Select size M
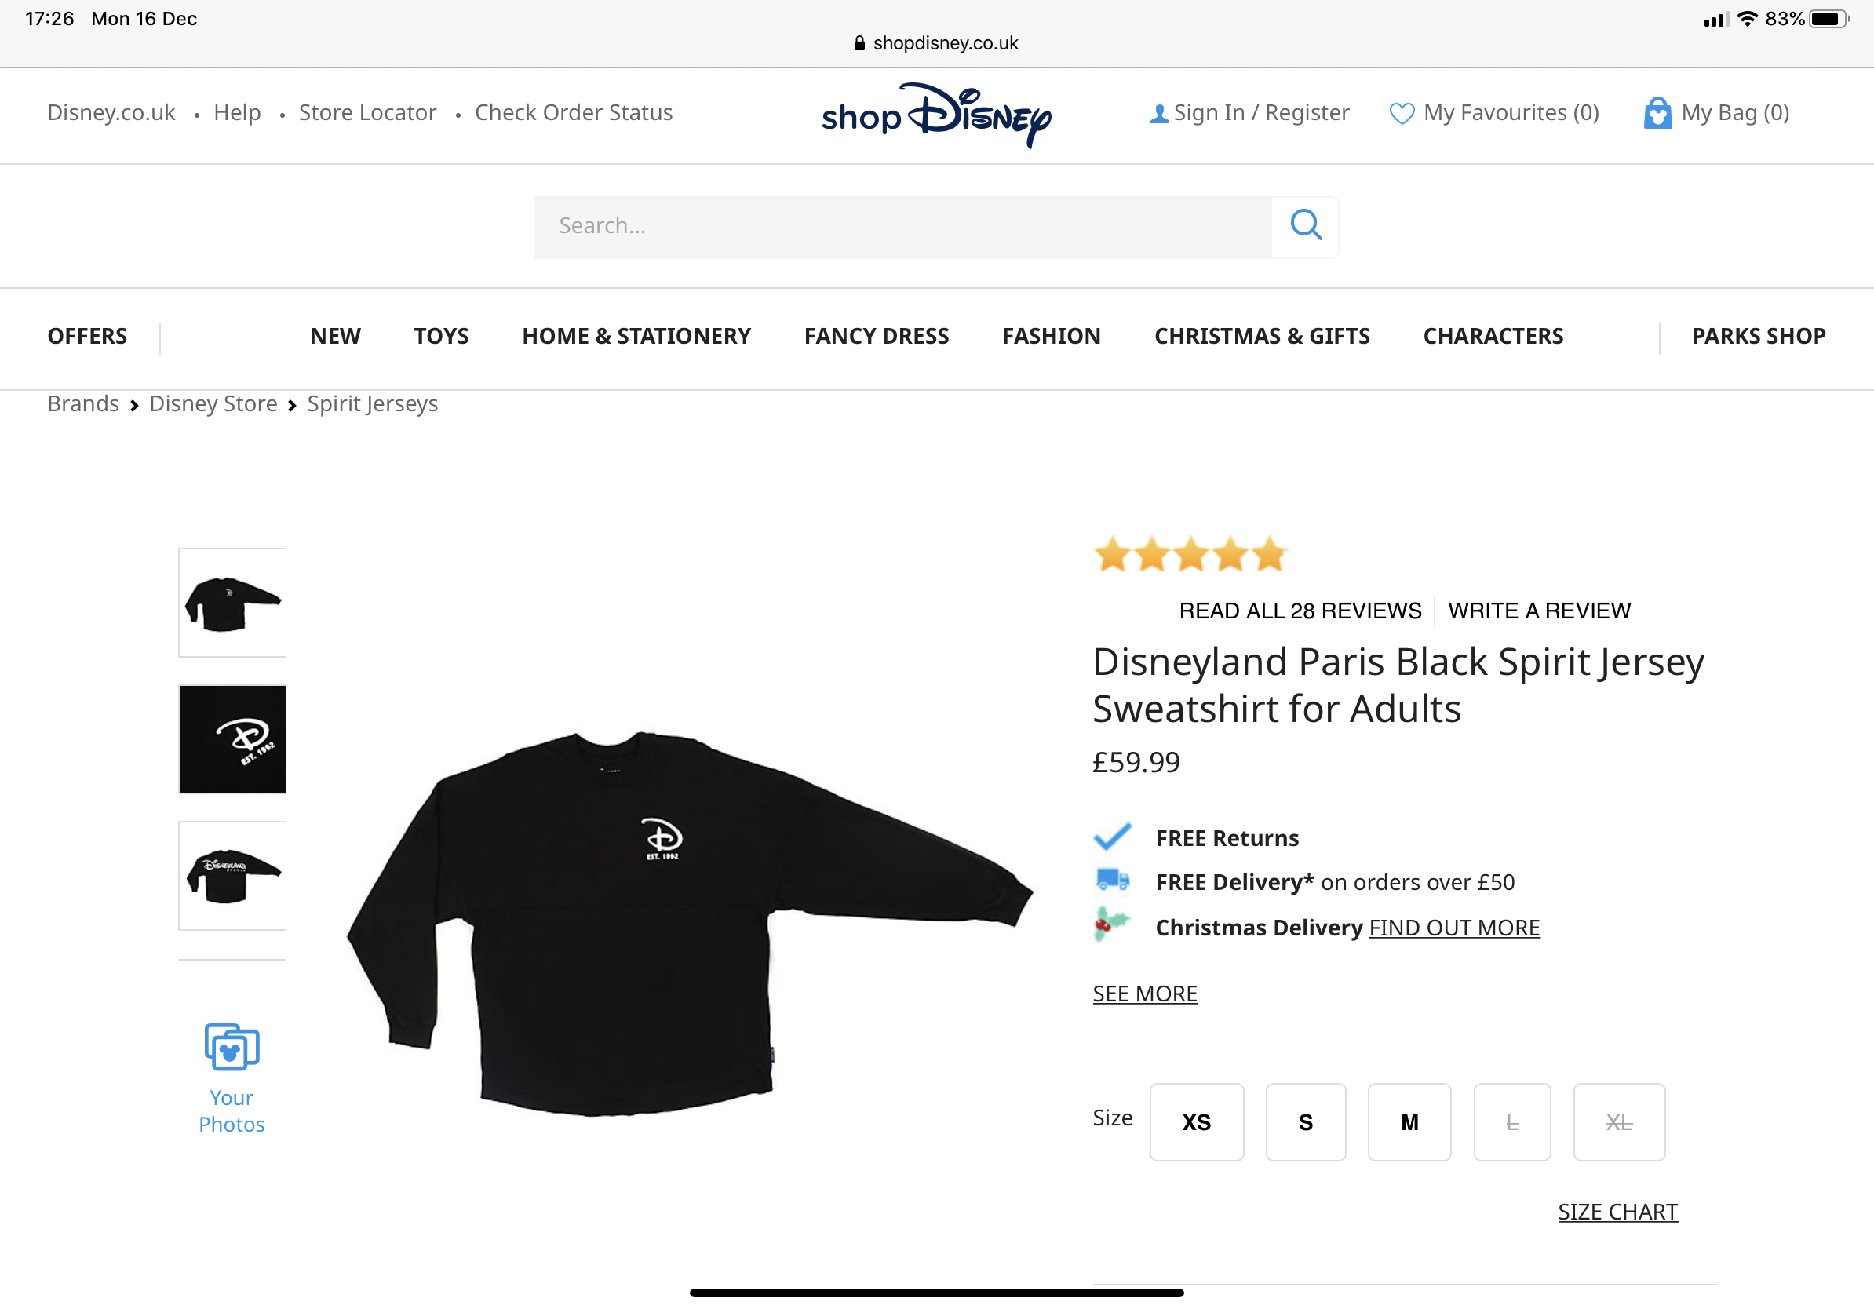The height and width of the screenshot is (1309, 1874). point(1409,1122)
